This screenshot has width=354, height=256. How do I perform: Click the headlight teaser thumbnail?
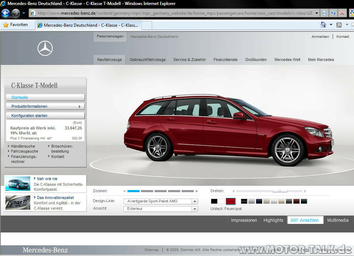(17, 203)
